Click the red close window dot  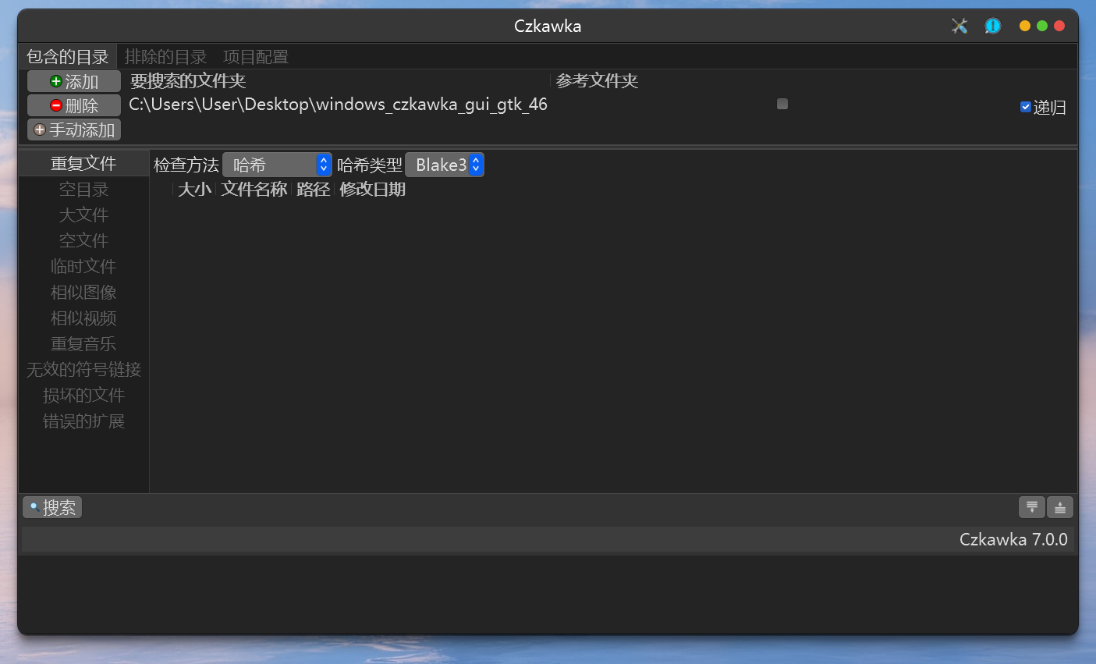point(1059,26)
